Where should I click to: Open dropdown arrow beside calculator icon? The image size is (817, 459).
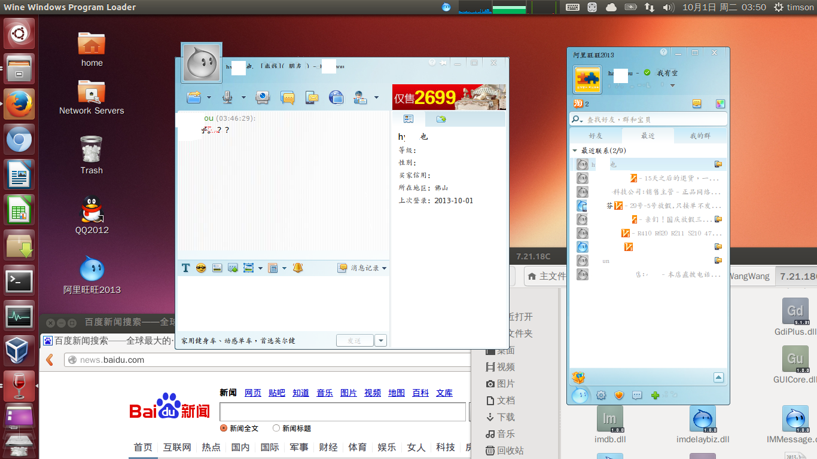(284, 268)
